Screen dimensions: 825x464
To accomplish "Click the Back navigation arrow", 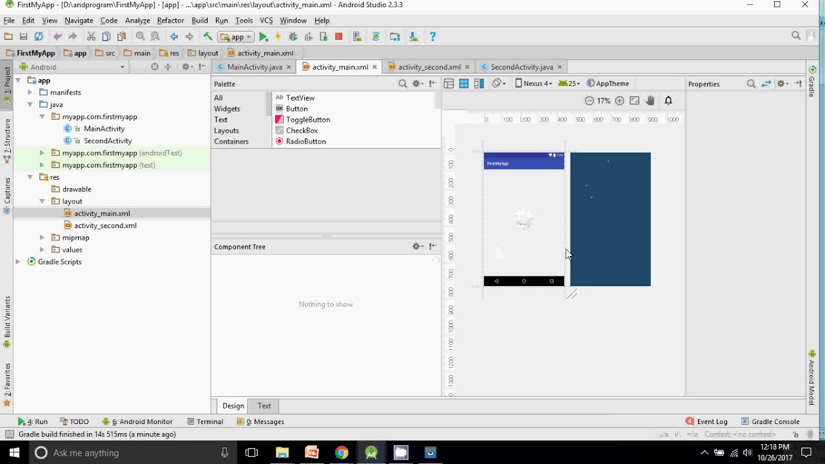I will point(174,37).
